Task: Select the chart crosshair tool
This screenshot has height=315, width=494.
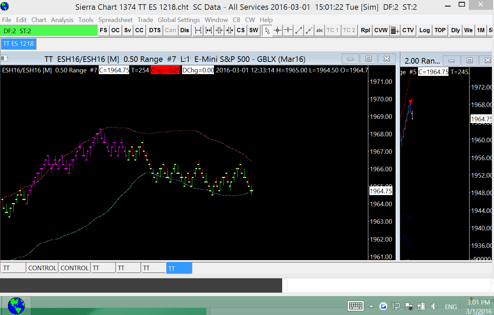Action: point(278,30)
